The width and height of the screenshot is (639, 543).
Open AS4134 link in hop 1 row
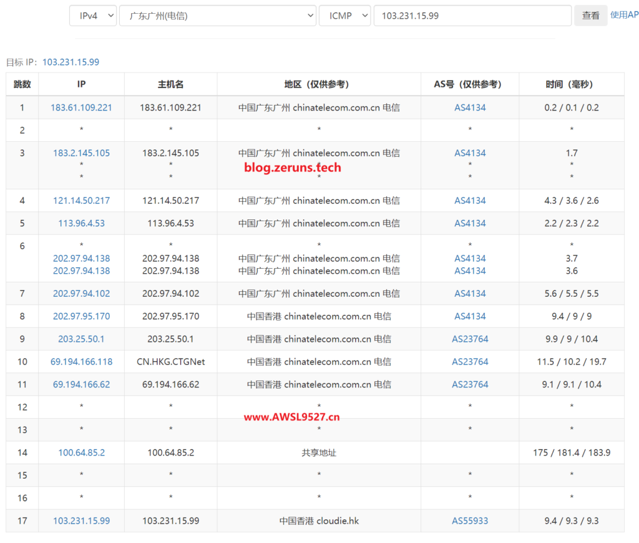(470, 107)
